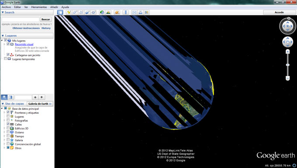Open the Obtener instrucciones link
Image resolution: width=297 pixels, height=168 pixels.
pyautogui.click(x=26, y=28)
